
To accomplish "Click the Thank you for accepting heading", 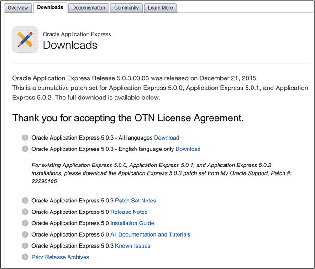I will pyautogui.click(x=128, y=118).
